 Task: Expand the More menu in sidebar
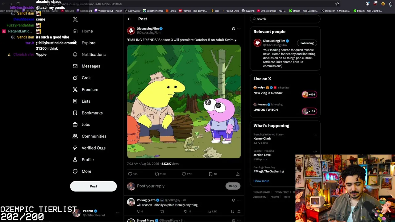[82, 171]
